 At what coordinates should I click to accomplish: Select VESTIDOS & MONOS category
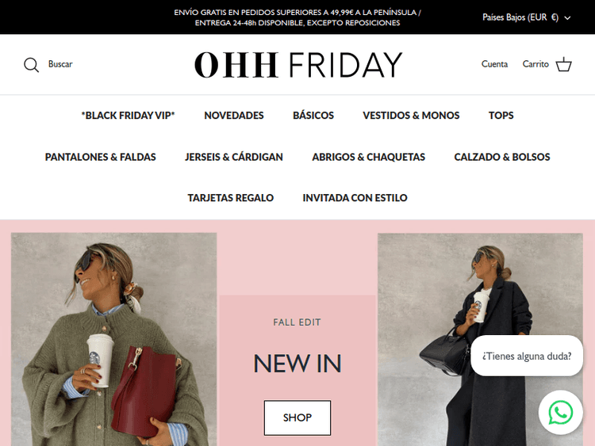[411, 115]
